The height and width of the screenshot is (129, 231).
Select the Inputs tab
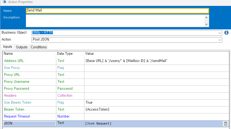pyautogui.click(x=8, y=47)
